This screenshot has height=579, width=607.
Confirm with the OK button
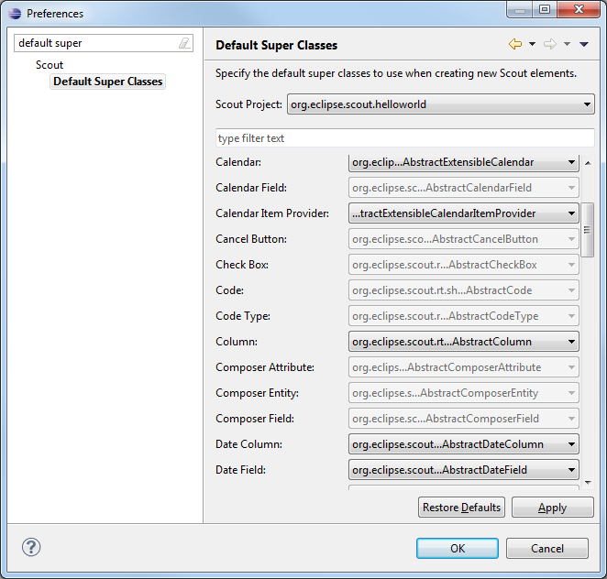point(458,548)
